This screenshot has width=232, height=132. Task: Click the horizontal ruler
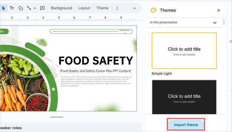click(71, 18)
